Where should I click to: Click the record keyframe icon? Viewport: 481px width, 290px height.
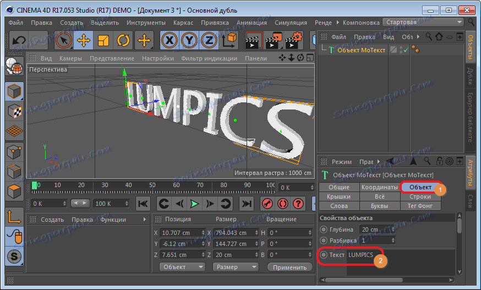click(267, 204)
